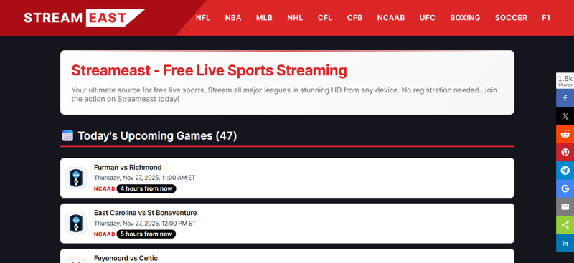Select SOCCER in navigation

(511, 18)
